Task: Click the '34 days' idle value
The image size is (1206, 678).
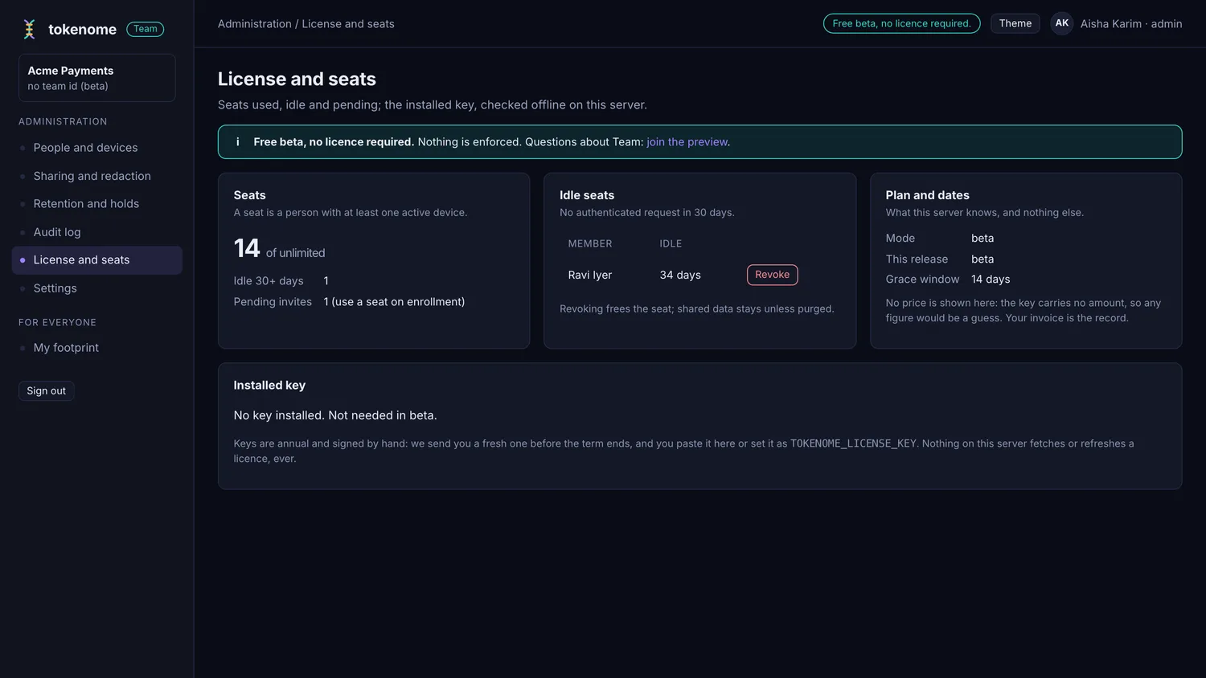Action: coord(680,275)
